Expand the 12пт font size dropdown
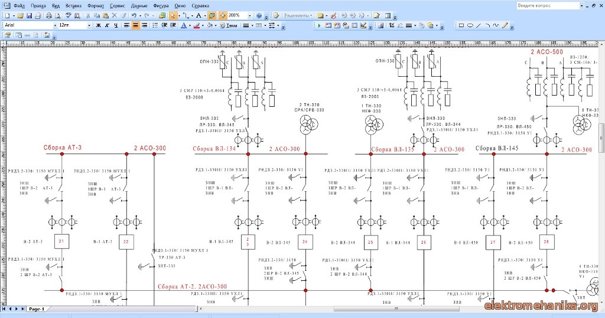The image size is (605, 318). tap(89, 25)
